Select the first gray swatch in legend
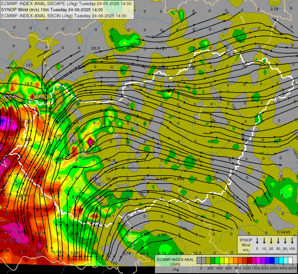The image size is (298, 274). tap(199, 260)
